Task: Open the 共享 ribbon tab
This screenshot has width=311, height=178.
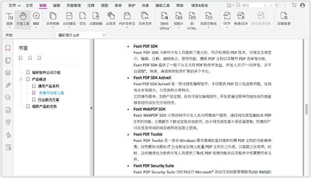Action: coord(145,6)
